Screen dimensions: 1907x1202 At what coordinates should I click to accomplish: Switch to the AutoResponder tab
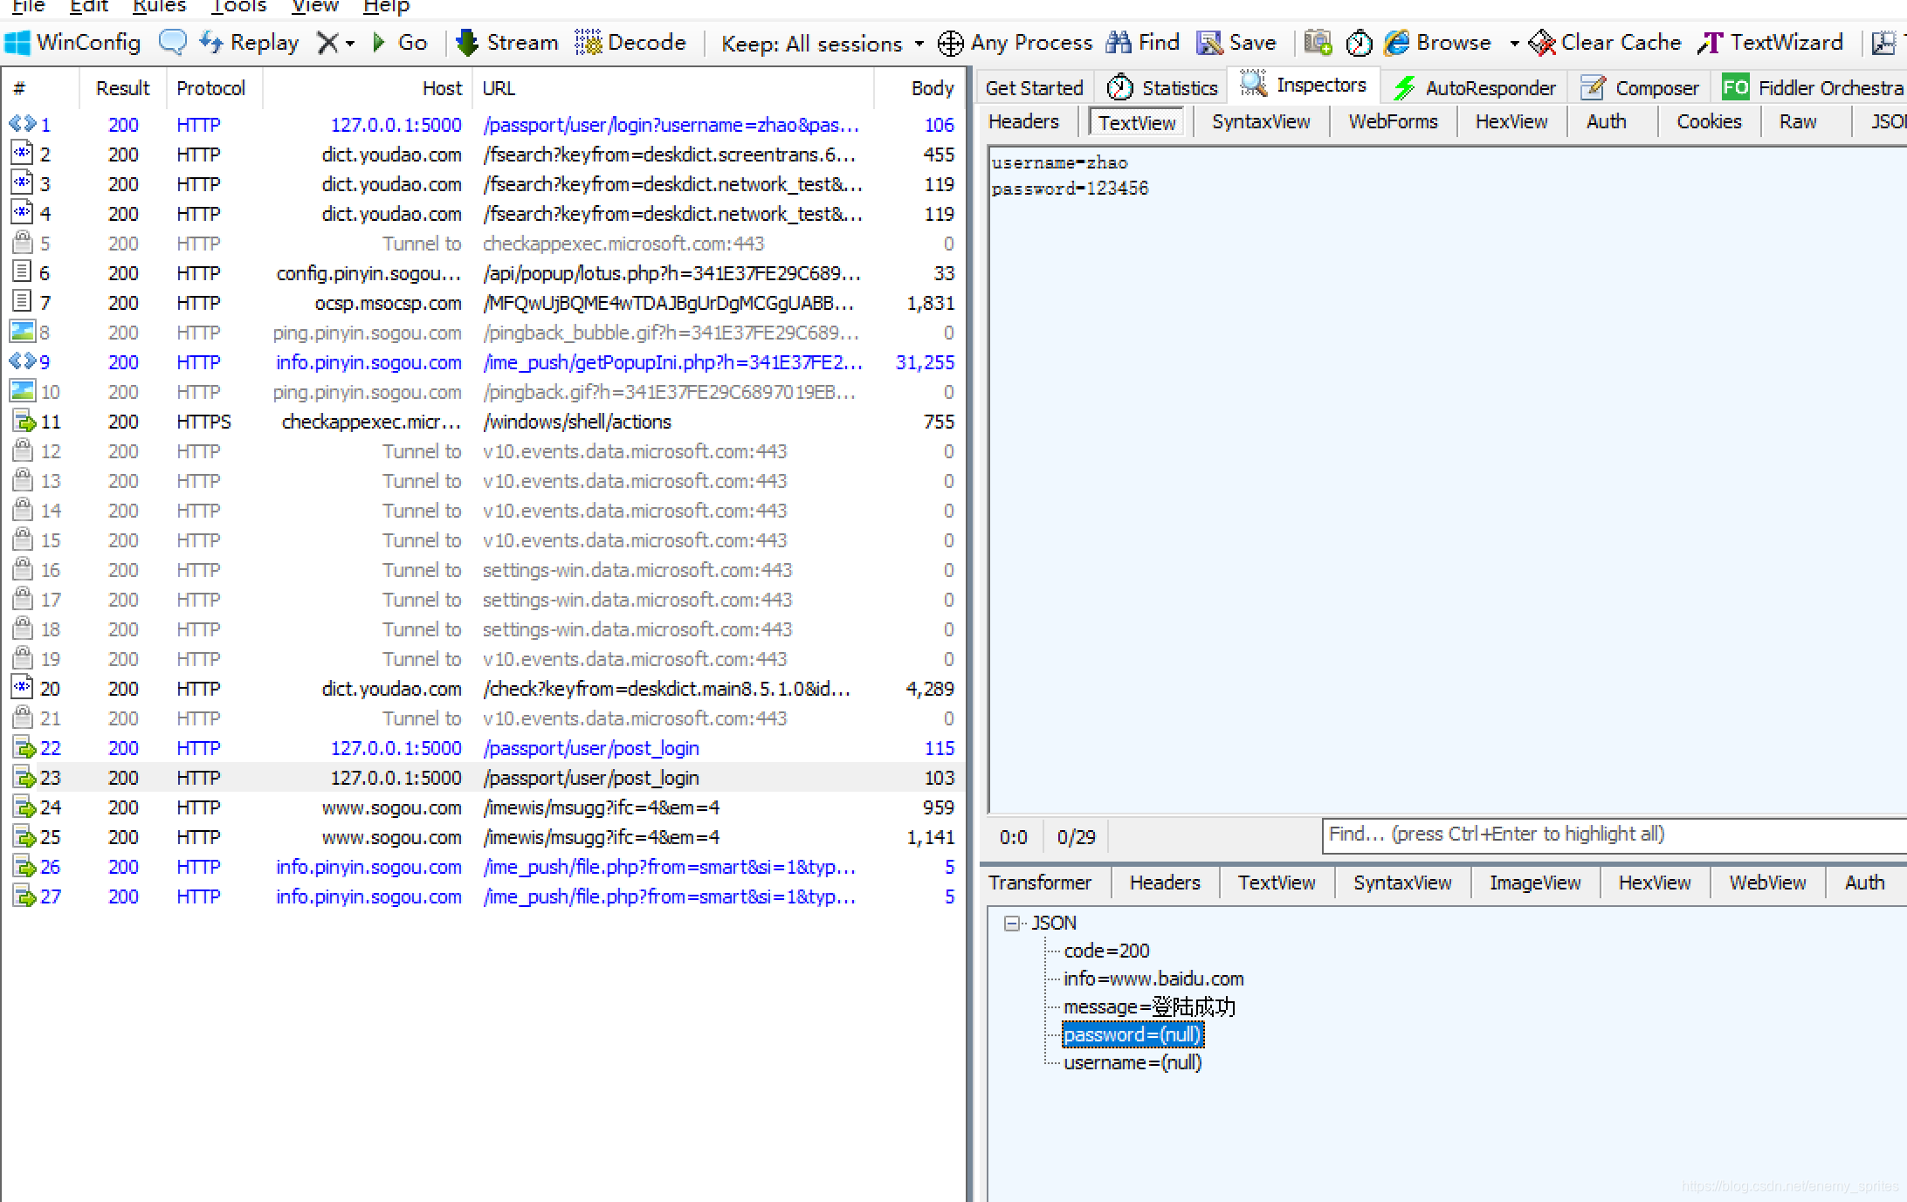(1476, 88)
